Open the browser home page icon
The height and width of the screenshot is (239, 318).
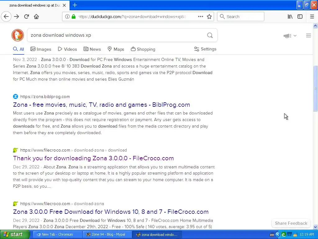click(36, 16)
